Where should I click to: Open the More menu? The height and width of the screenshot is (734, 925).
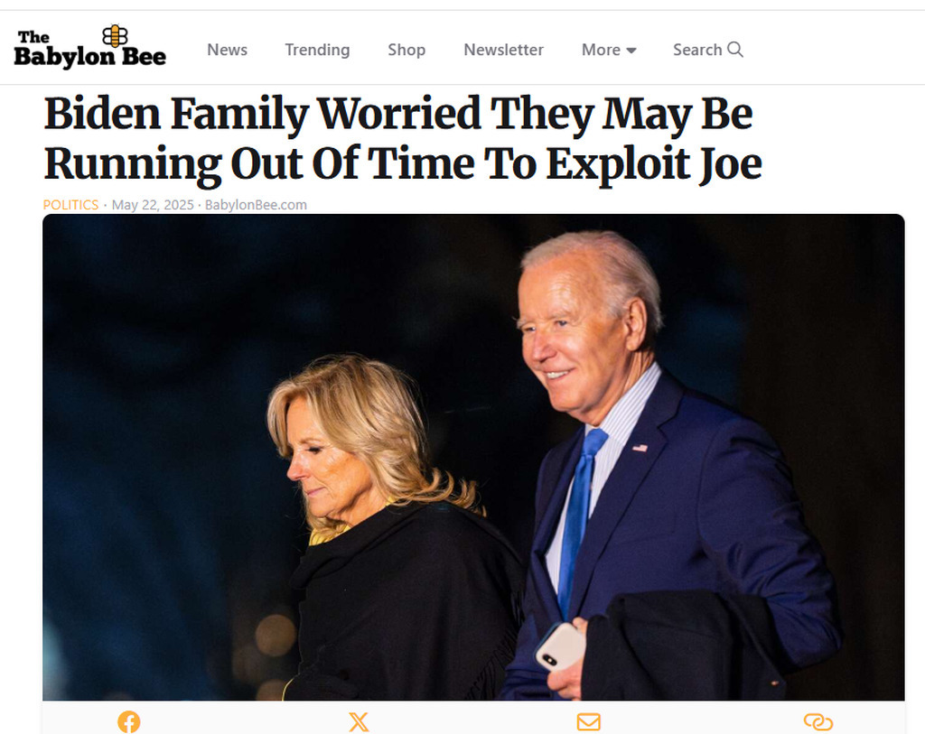(x=609, y=50)
